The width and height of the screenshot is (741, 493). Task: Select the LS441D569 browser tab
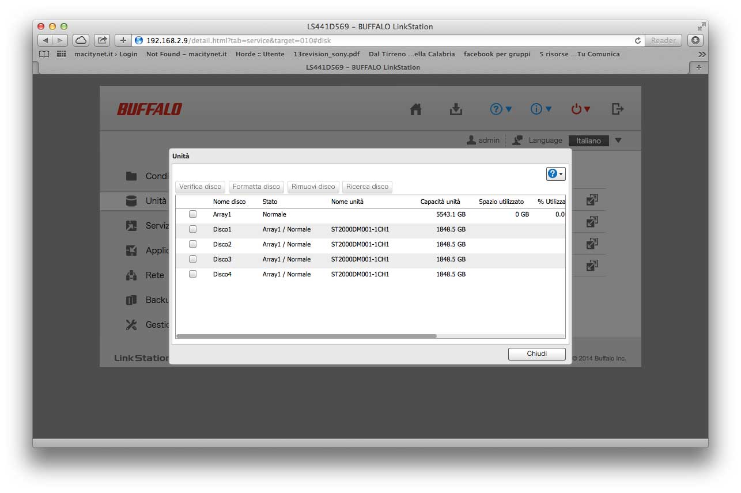point(363,67)
